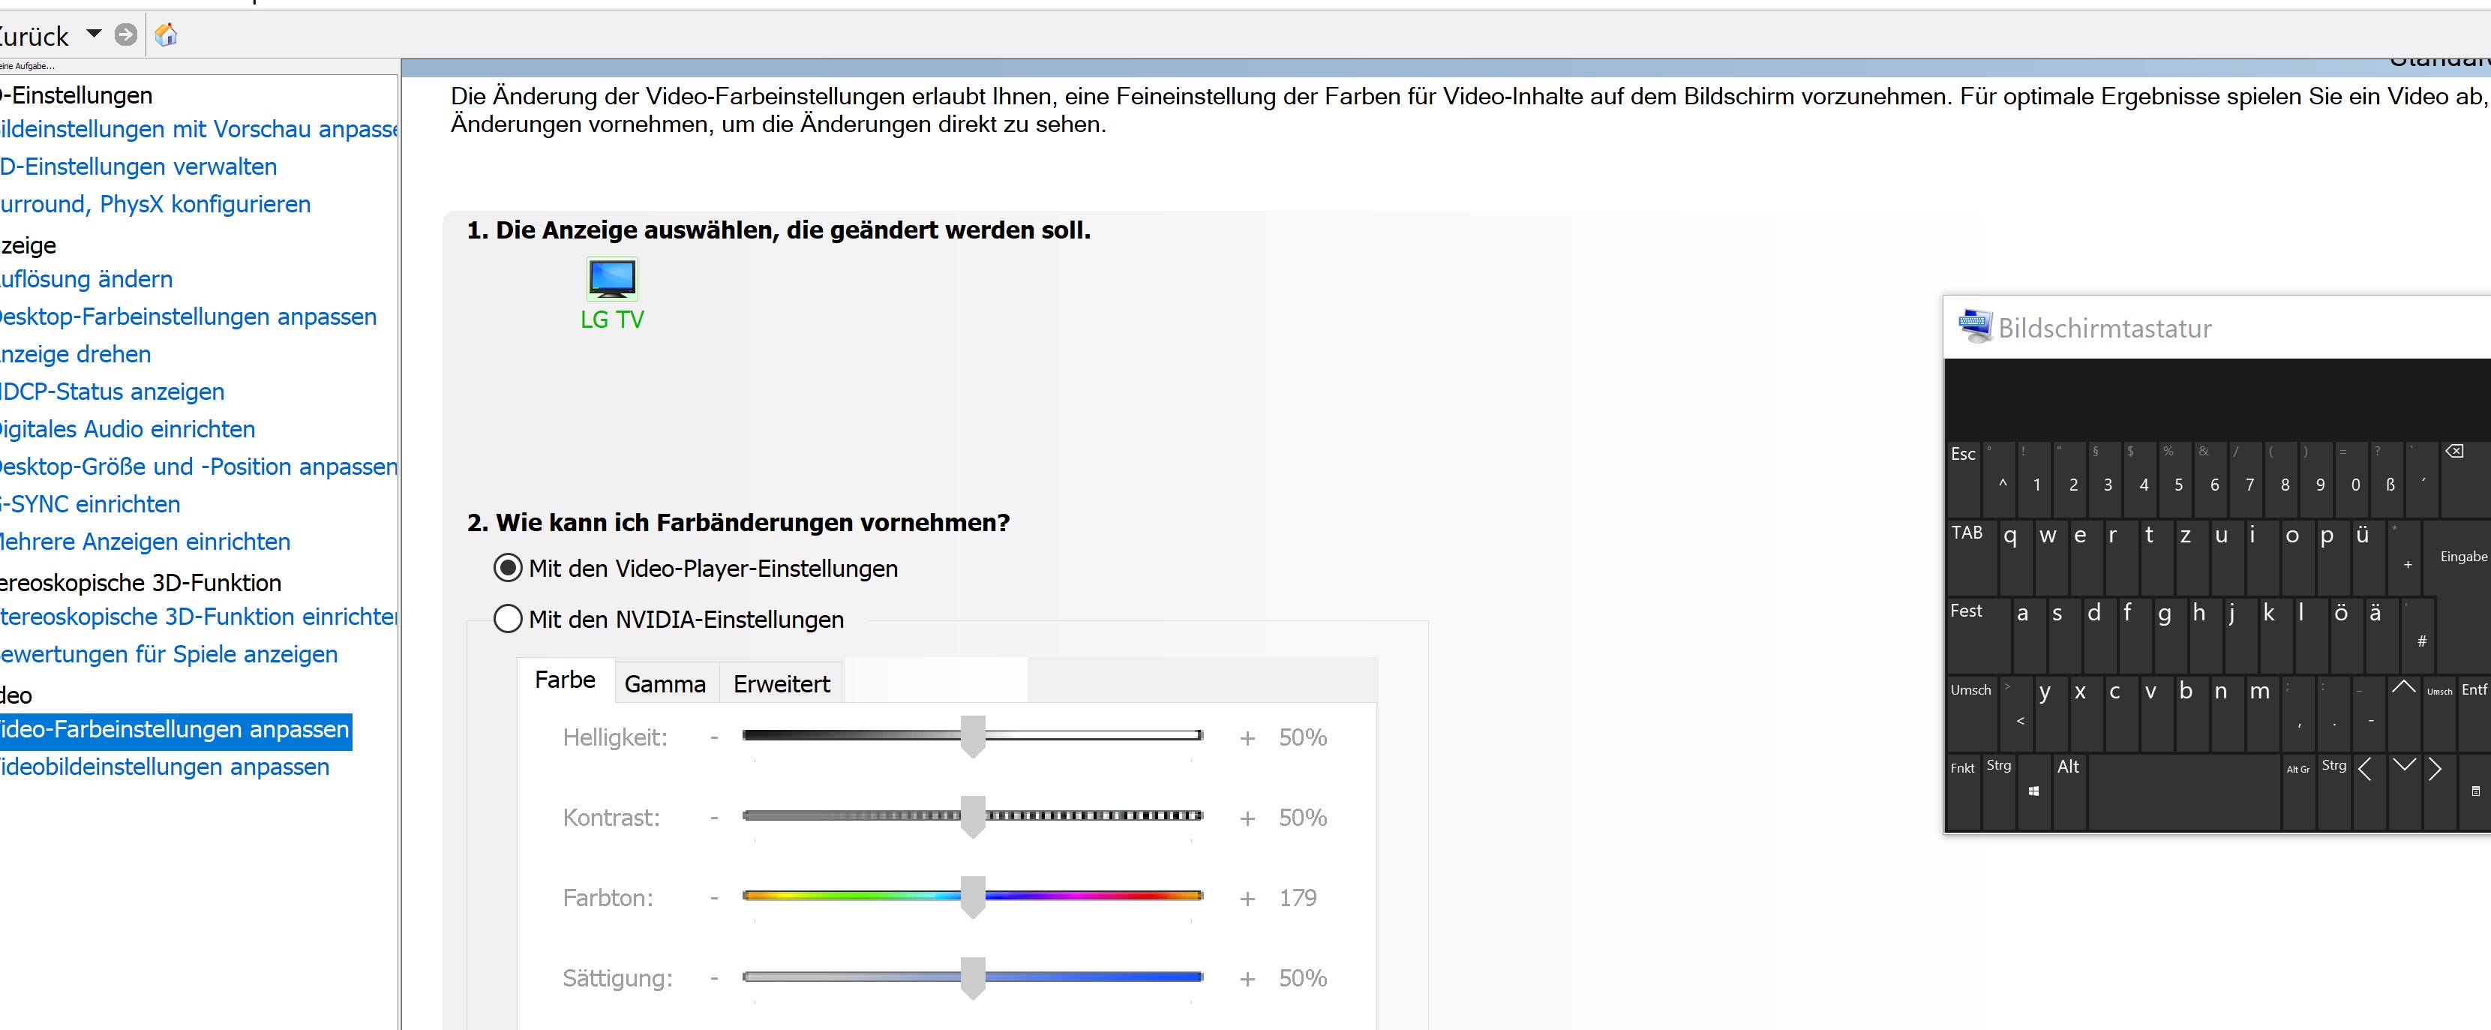Viewport: 2491px width, 1030px height.
Task: Click the Helligkeit slider handle
Action: (x=973, y=736)
